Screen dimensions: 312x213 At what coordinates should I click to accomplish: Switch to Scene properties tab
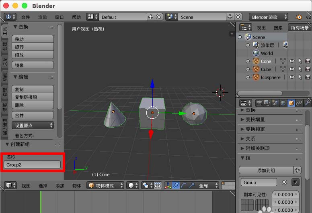pos(275,103)
